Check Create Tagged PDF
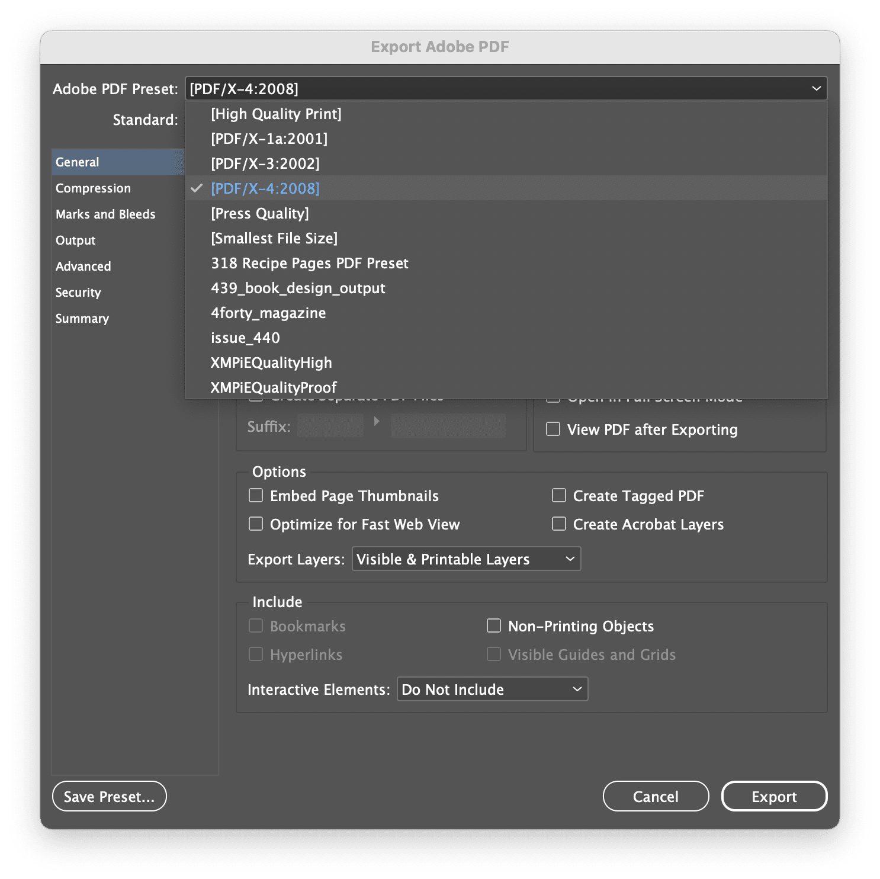880x879 pixels. [559, 495]
